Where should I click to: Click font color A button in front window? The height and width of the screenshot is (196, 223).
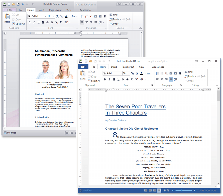[142, 73]
